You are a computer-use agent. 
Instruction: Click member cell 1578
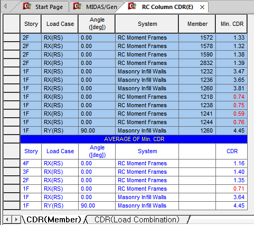pyautogui.click(x=197, y=46)
